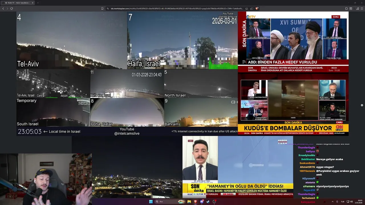Open File Explorer from the taskbar

pos(189,202)
